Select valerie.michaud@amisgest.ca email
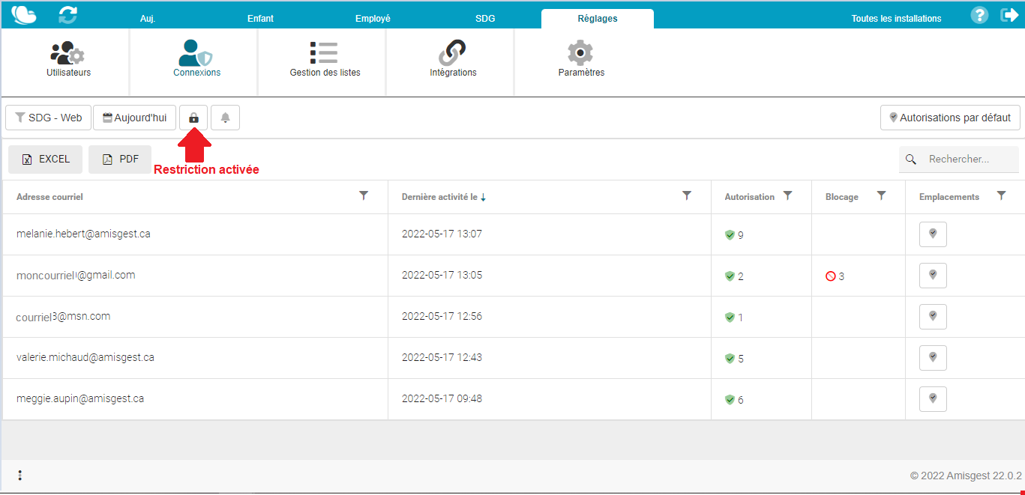The width and height of the screenshot is (1025, 495). (85, 357)
